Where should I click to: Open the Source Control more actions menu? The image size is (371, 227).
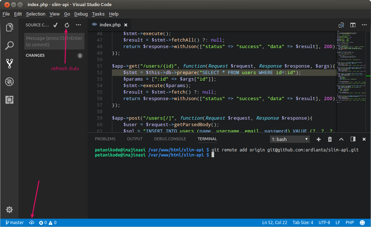point(78,25)
